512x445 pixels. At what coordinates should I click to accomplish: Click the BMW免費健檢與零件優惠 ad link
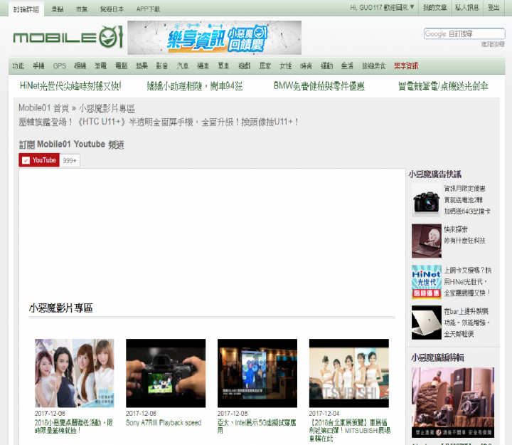319,86
